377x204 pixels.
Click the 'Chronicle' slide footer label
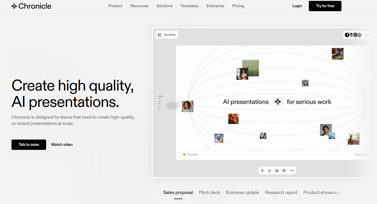coord(193,155)
